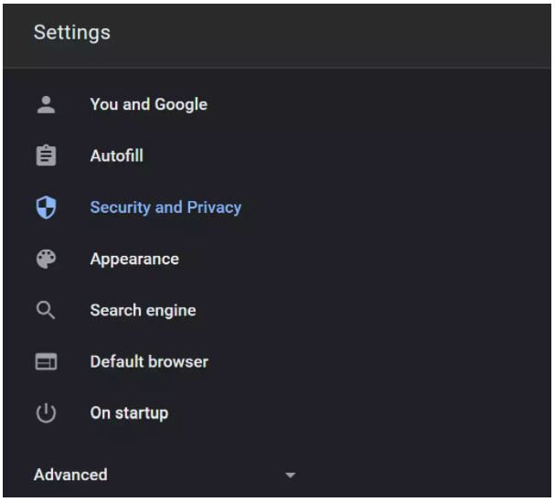Screen dimensions: 555x502
Task: Click the clipboard icon beside Autofill
Action: (x=46, y=156)
